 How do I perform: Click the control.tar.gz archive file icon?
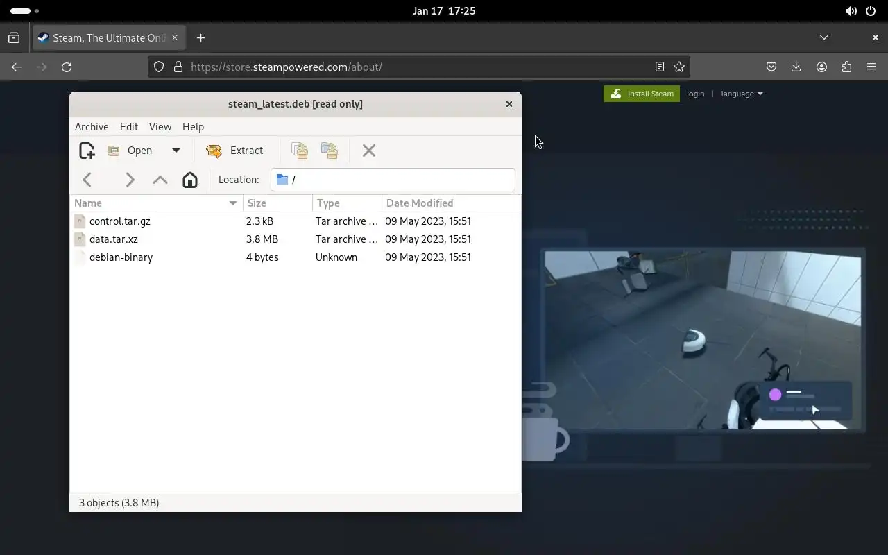click(80, 221)
